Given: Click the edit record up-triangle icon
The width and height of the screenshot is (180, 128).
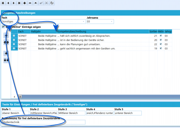Looking at the screenshot, I should 36,3.
